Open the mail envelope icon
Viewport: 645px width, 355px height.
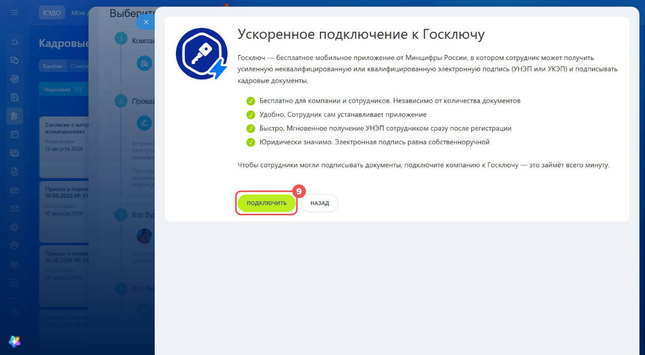[x=15, y=209]
